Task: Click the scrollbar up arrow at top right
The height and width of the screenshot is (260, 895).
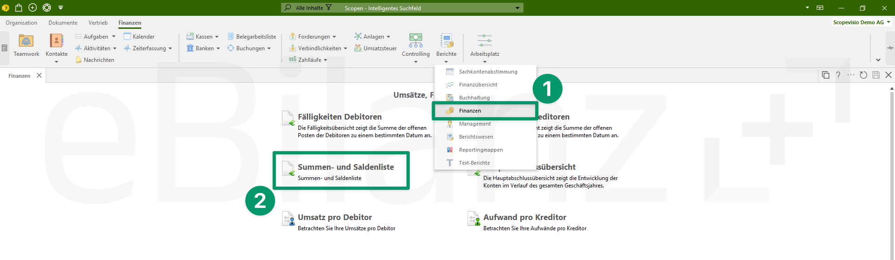Action: 892,88
